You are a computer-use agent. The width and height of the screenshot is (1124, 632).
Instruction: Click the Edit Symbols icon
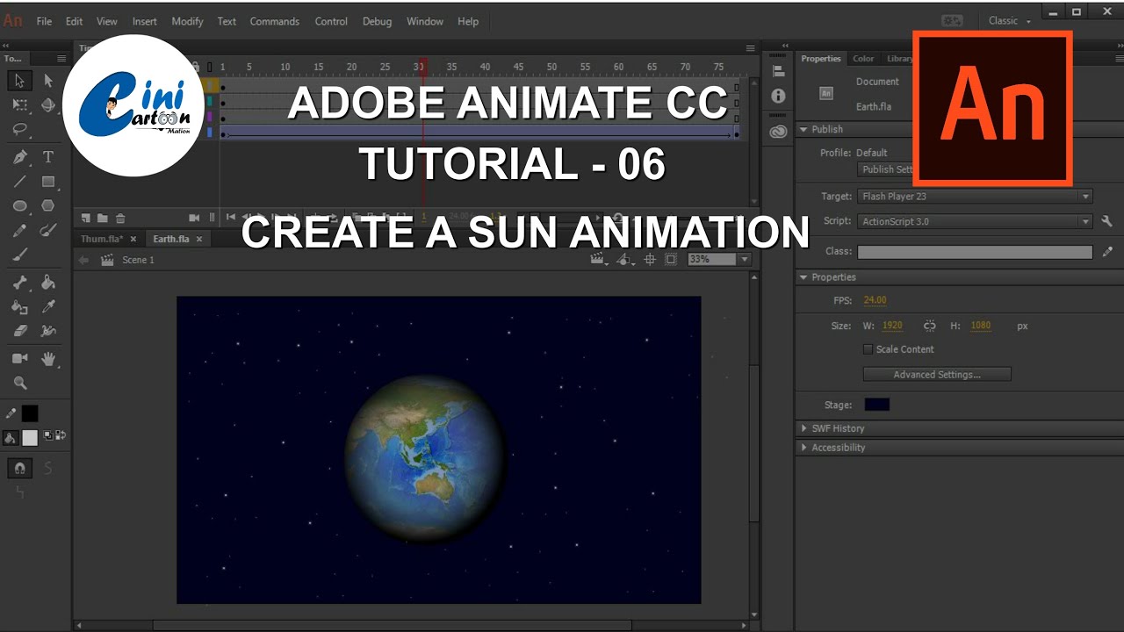pos(625,259)
